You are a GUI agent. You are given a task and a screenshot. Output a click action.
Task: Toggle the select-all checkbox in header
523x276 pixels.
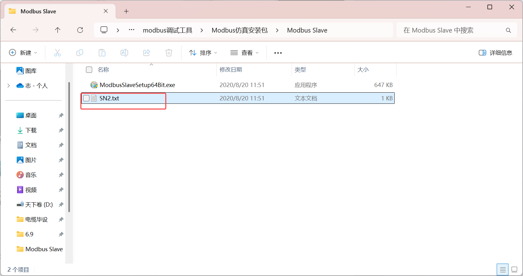pyautogui.click(x=89, y=70)
